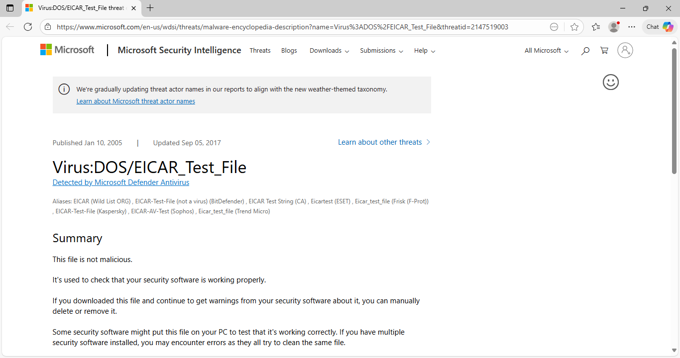
Task: Refresh the page with the reload icon
Action: pyautogui.click(x=28, y=27)
